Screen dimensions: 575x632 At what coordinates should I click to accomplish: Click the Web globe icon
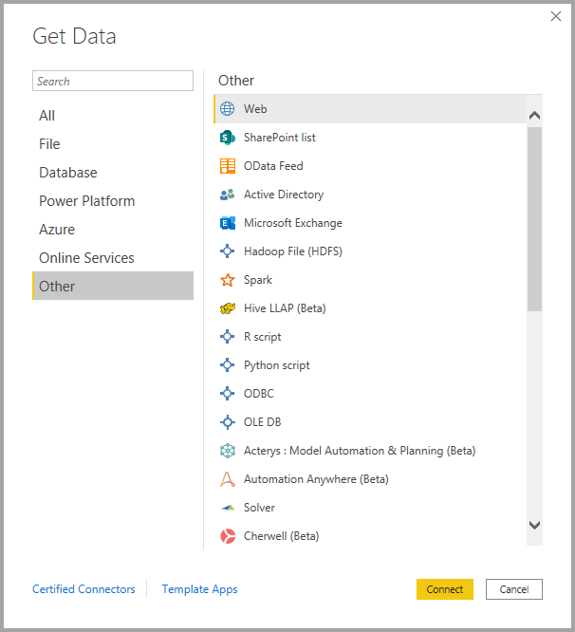pos(228,109)
